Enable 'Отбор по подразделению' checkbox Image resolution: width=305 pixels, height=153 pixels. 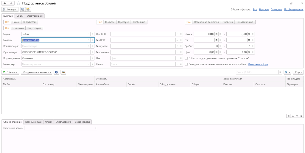point(186,58)
